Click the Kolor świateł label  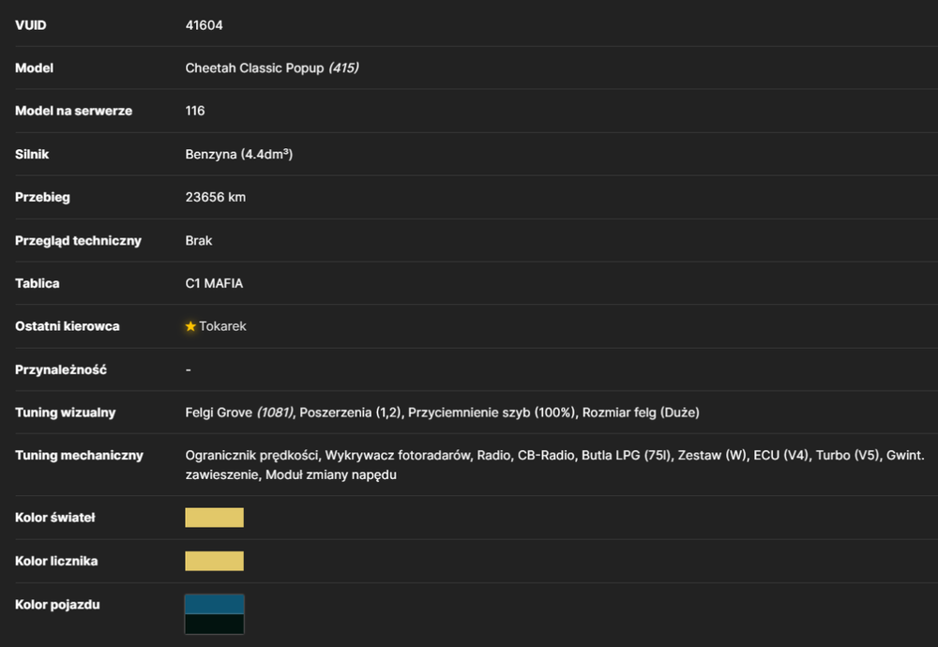55,518
